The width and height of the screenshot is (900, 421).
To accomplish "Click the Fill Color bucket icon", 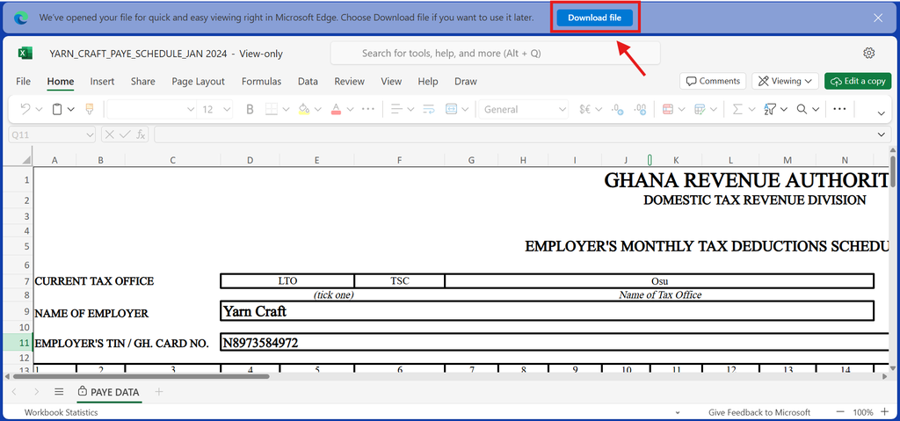I will 304,109.
